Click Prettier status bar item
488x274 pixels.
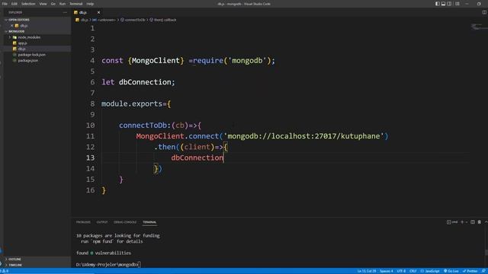tap(470, 271)
